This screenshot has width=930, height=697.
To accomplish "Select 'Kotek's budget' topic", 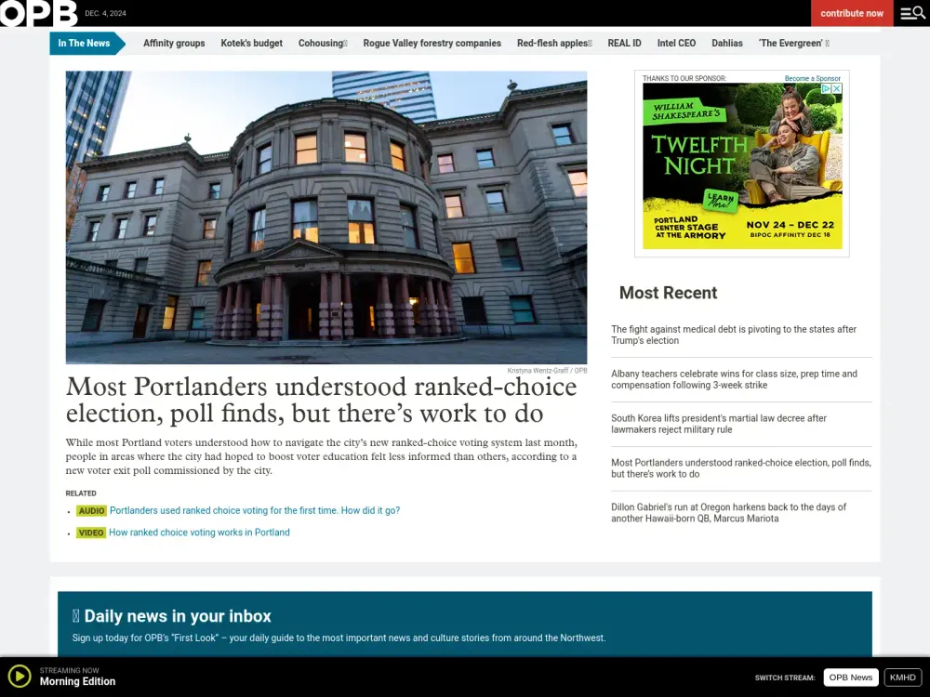I will pyautogui.click(x=251, y=44).
